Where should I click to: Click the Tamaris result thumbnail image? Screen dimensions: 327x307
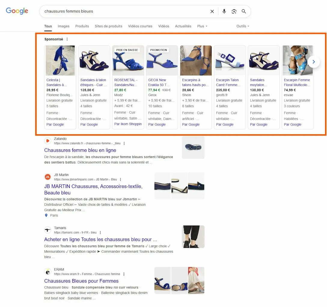point(193,236)
